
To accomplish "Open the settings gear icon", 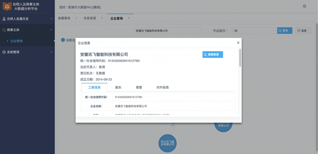I will click(304, 6).
